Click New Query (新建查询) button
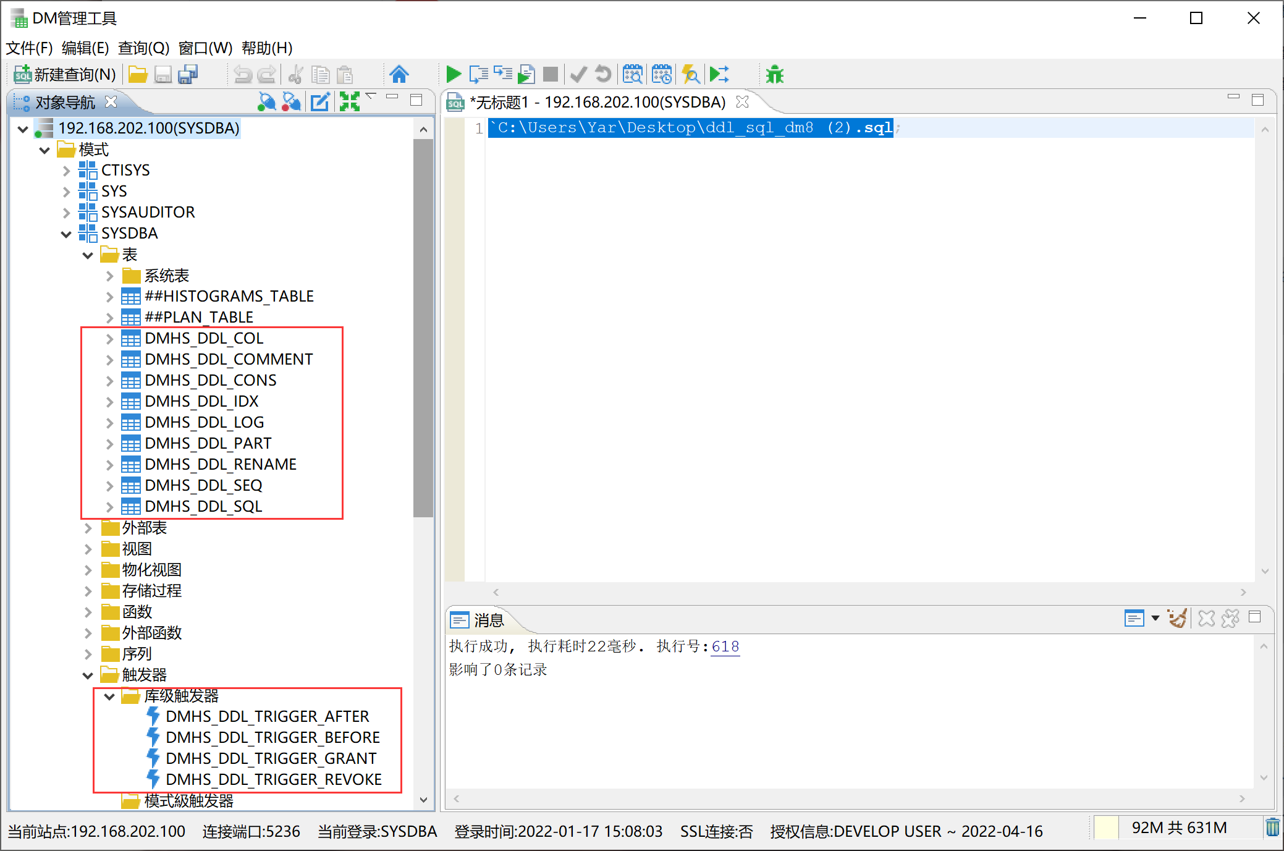This screenshot has height=851, width=1284. [65, 75]
